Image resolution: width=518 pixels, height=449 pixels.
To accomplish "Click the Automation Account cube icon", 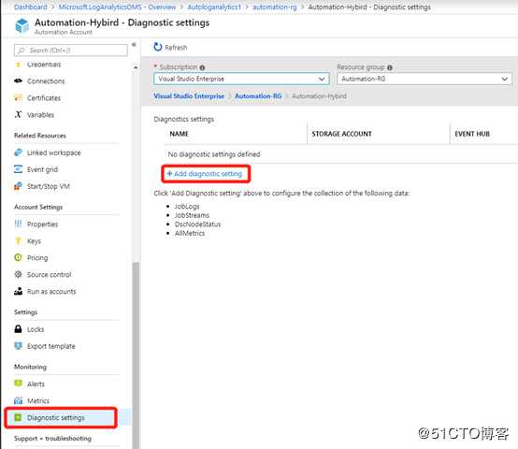I will click(22, 26).
